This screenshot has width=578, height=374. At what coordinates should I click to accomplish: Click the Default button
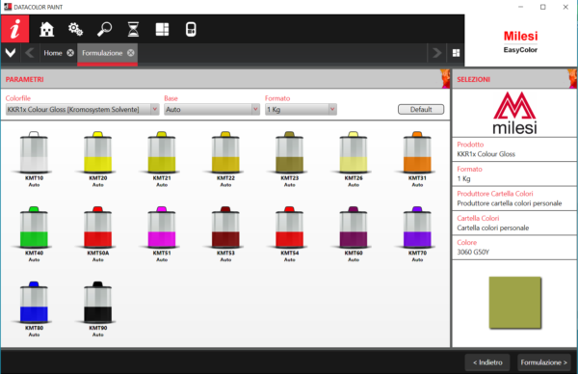click(x=421, y=110)
